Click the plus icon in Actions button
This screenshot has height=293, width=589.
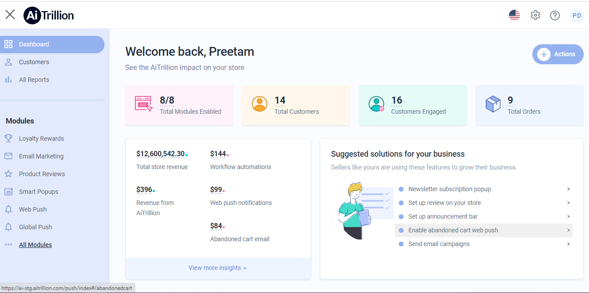543,54
